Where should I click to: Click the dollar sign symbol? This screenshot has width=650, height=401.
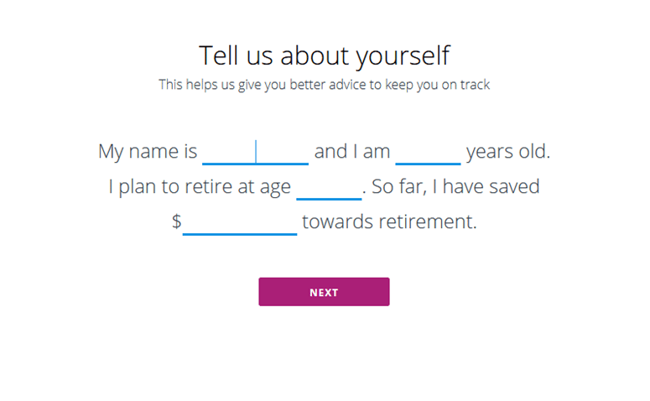click(x=176, y=222)
